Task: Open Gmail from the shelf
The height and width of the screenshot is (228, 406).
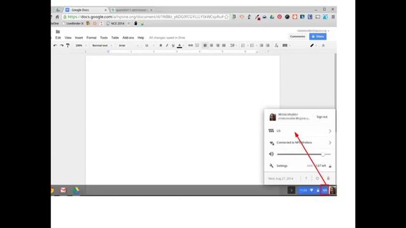Action: point(63,190)
